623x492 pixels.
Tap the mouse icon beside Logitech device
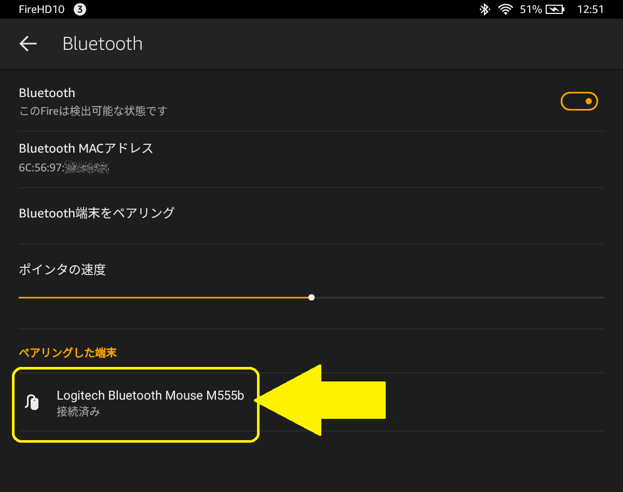[32, 402]
